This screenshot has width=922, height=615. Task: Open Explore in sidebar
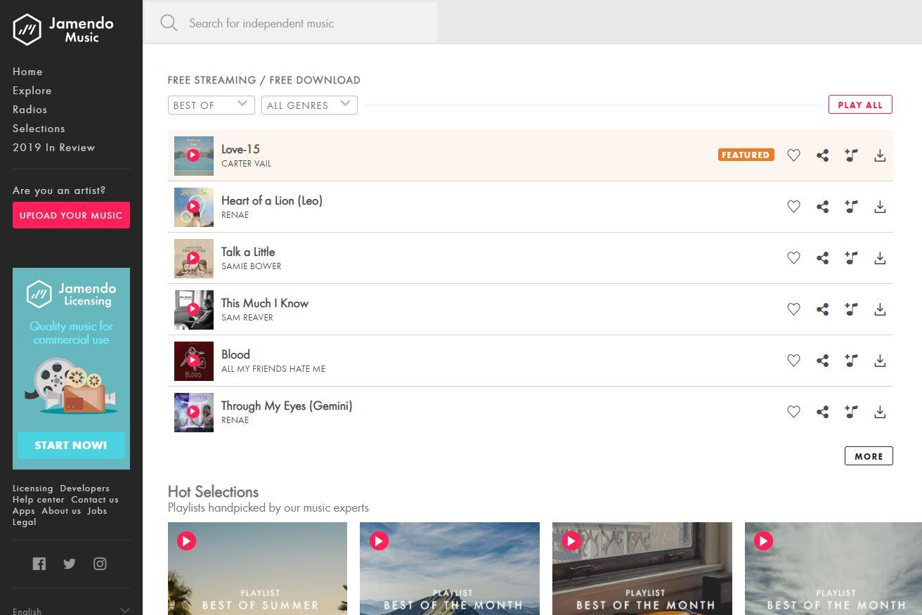click(32, 91)
